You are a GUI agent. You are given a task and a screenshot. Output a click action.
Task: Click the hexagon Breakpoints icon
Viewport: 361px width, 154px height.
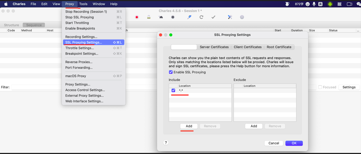tap(173, 17)
